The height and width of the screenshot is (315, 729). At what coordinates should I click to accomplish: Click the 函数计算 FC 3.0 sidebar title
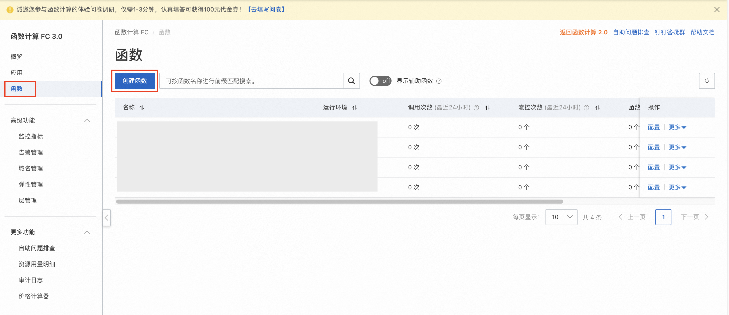click(37, 37)
